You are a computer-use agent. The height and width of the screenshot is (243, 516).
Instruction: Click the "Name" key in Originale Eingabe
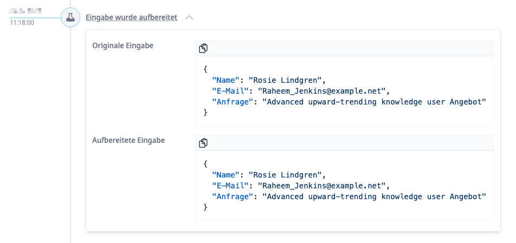[x=225, y=80]
